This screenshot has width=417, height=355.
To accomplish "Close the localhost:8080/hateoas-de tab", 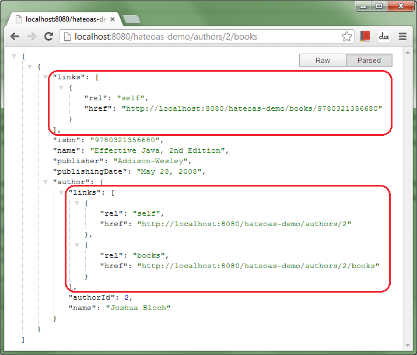I will point(113,19).
